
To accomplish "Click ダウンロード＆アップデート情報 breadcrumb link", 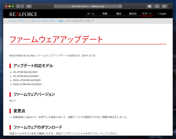I will coord(47,21).
